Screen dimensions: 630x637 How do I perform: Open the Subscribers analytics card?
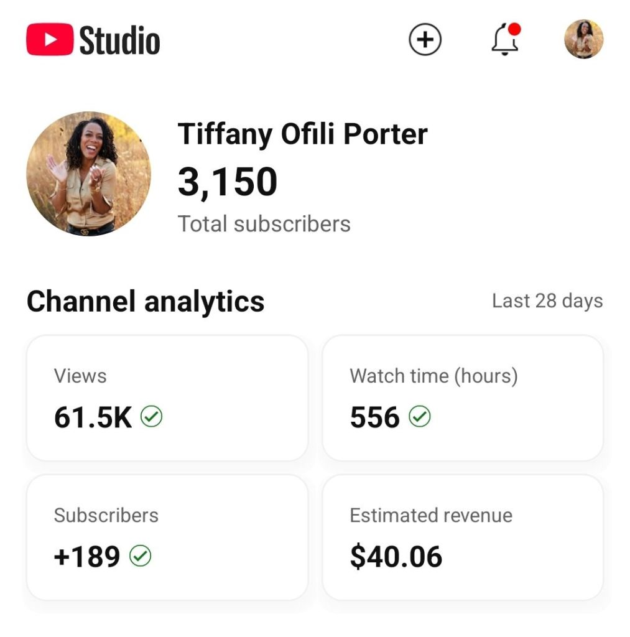(x=167, y=537)
